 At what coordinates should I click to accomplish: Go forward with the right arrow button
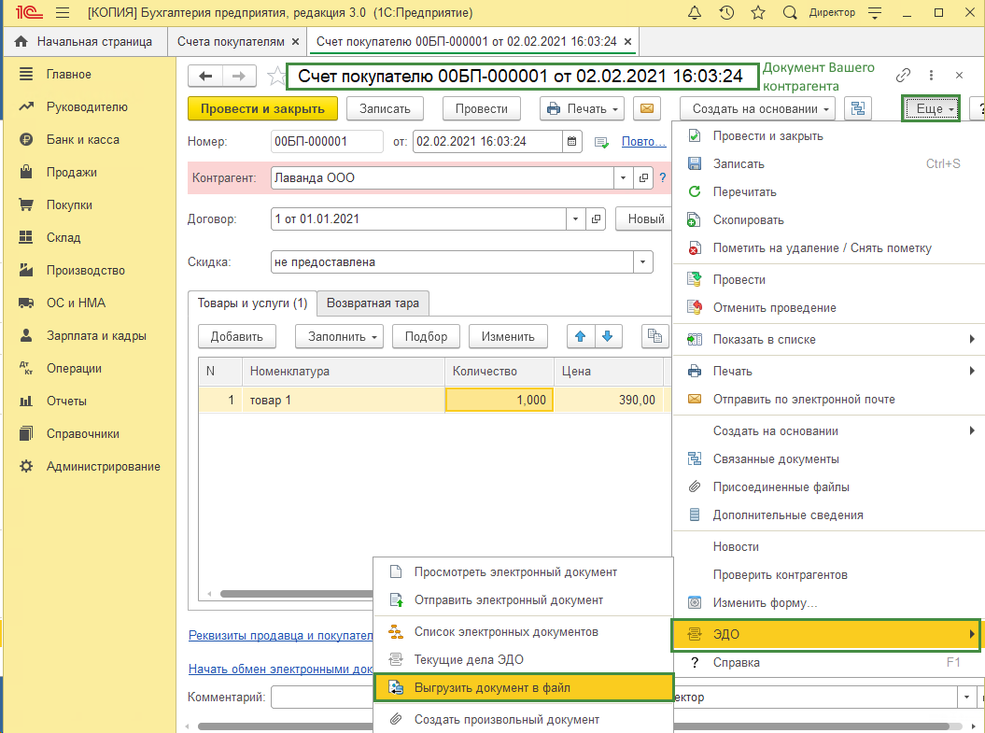(x=239, y=76)
